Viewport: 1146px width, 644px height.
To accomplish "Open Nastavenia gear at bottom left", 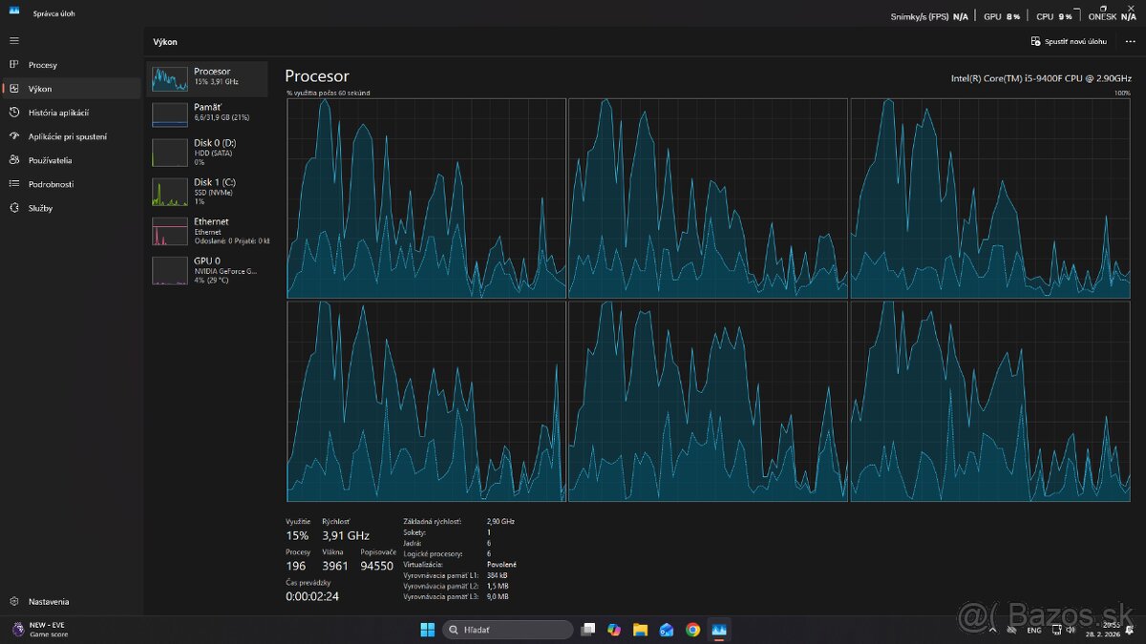I will pyautogui.click(x=14, y=602).
